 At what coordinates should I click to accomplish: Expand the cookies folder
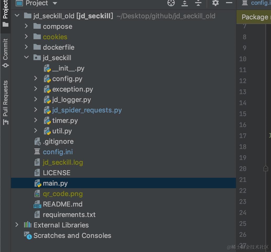click(26, 36)
